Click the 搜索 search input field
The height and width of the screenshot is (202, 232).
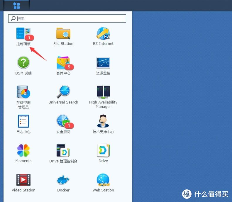67,18
